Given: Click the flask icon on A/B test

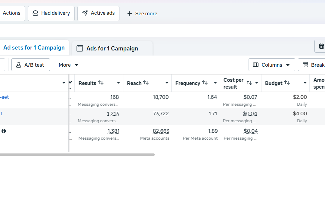Looking at the screenshot, I should point(18,65).
